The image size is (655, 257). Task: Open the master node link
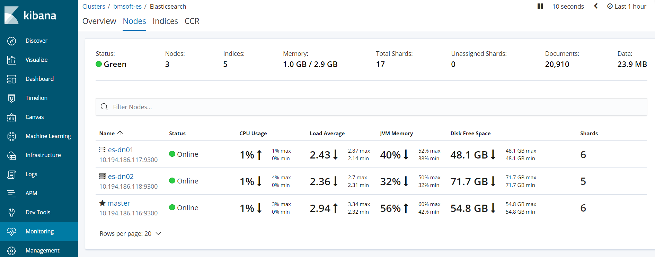point(119,203)
